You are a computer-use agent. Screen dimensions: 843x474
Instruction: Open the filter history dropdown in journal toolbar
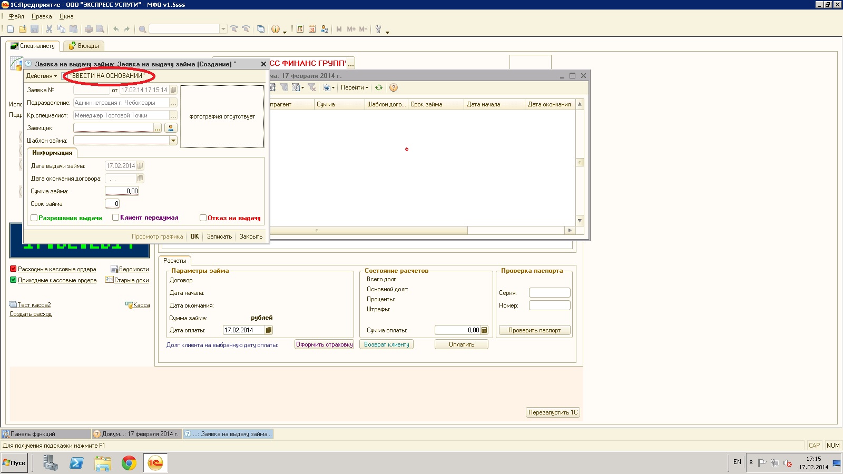coord(298,87)
